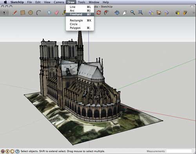Open the Help menu
This screenshot has width=196, height=154.
tap(106, 2)
